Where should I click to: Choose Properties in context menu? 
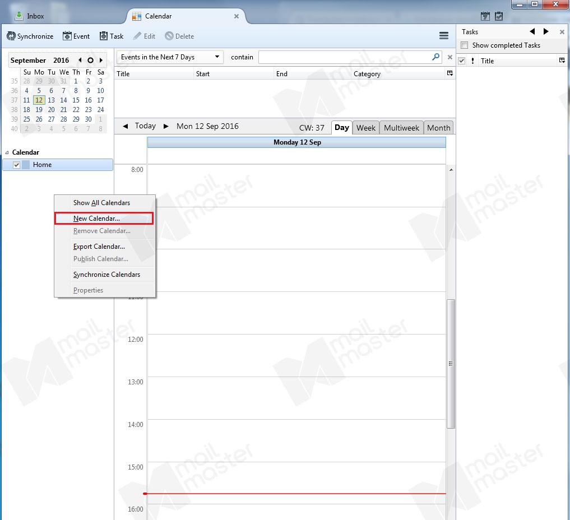[105, 290]
